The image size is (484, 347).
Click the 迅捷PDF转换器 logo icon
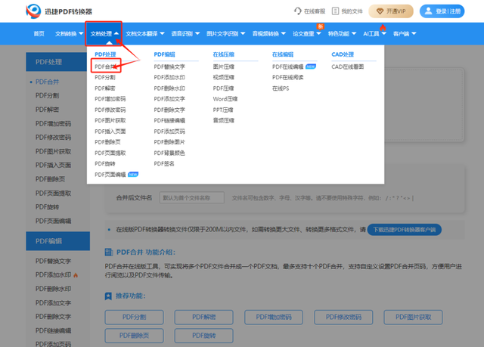tap(33, 11)
